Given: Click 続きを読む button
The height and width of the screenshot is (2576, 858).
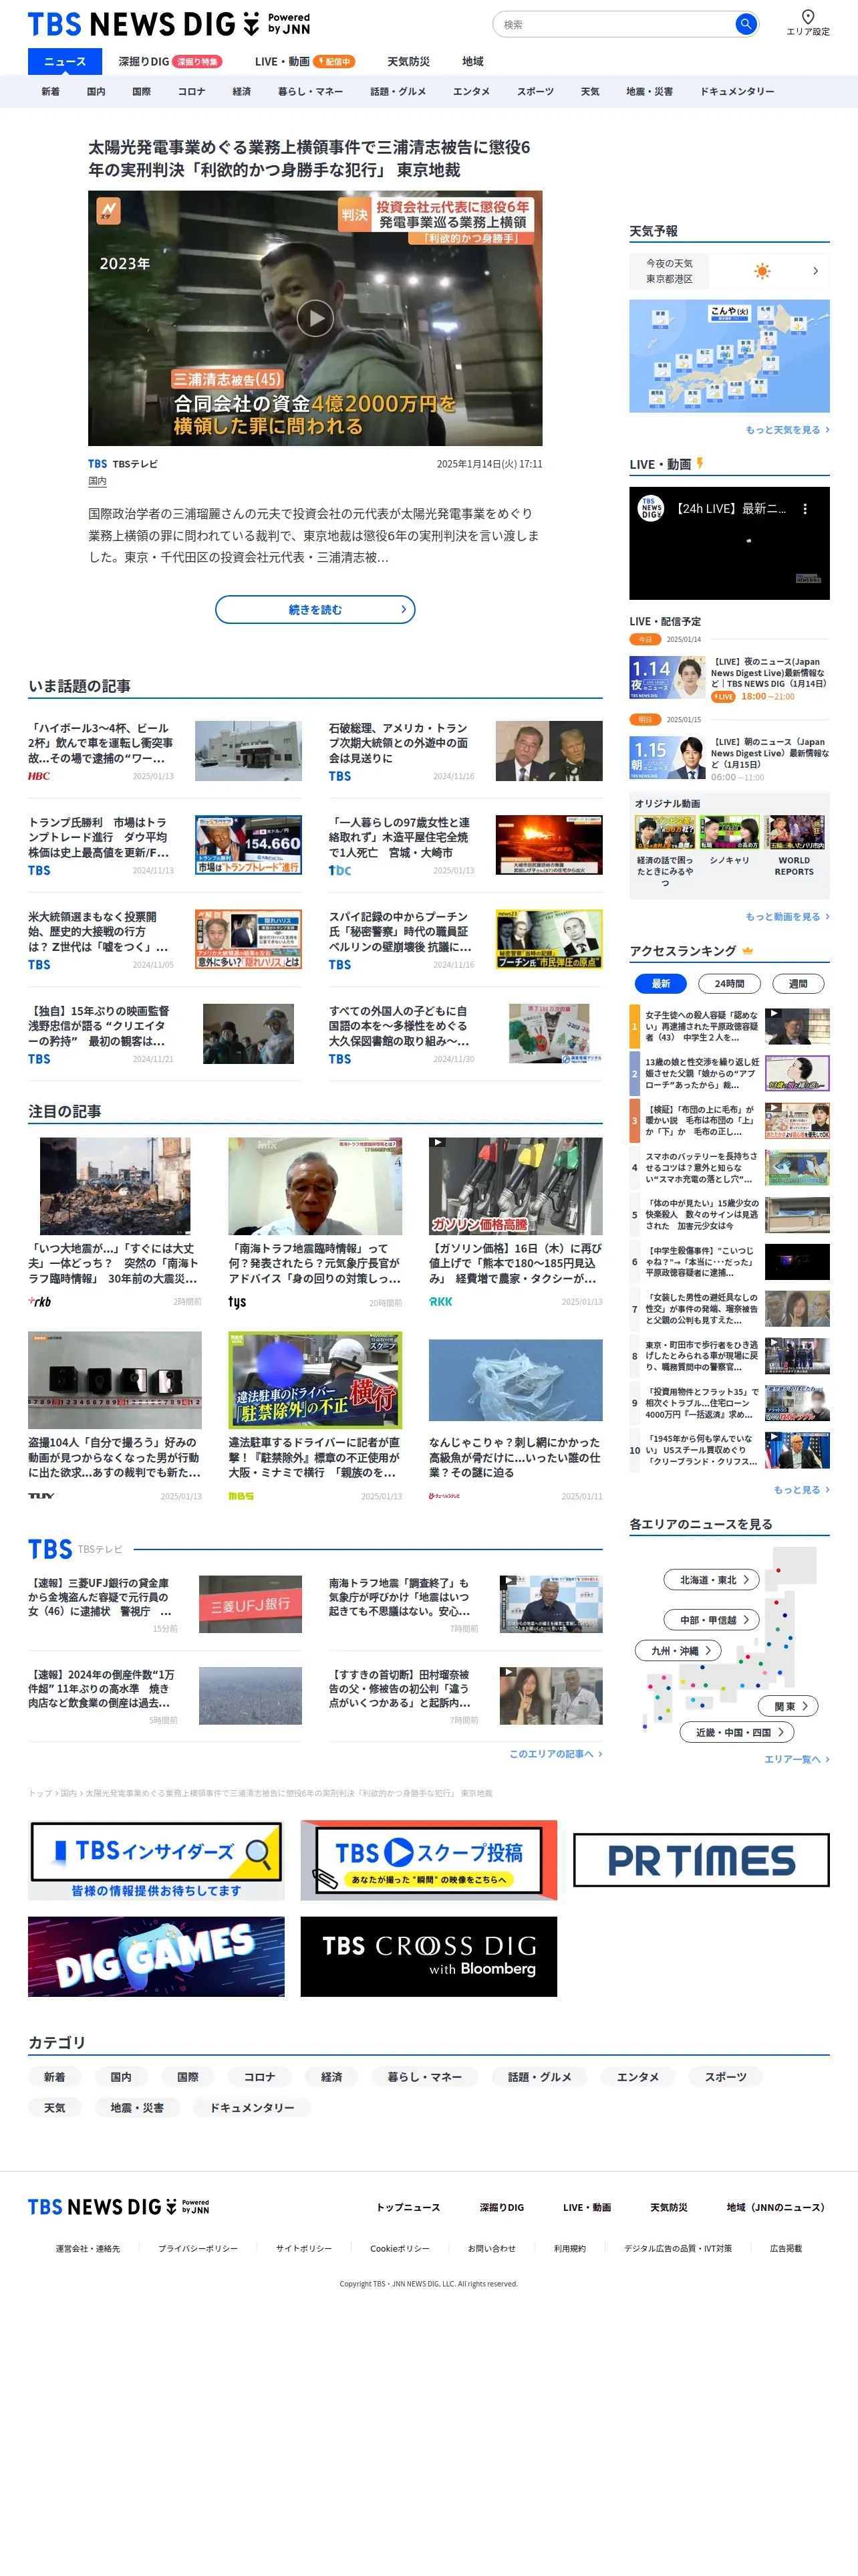Looking at the screenshot, I should (315, 610).
